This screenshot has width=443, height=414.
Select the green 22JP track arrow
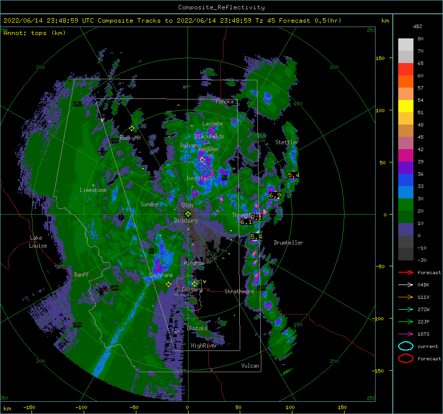[406, 321]
